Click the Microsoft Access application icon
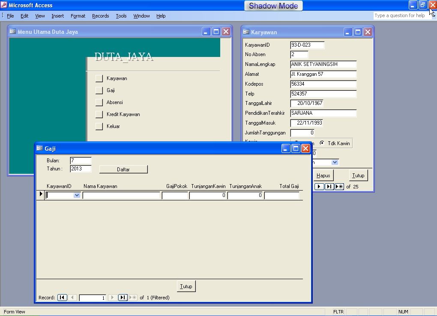Image resolution: width=437 pixels, height=316 pixels. [3, 5]
